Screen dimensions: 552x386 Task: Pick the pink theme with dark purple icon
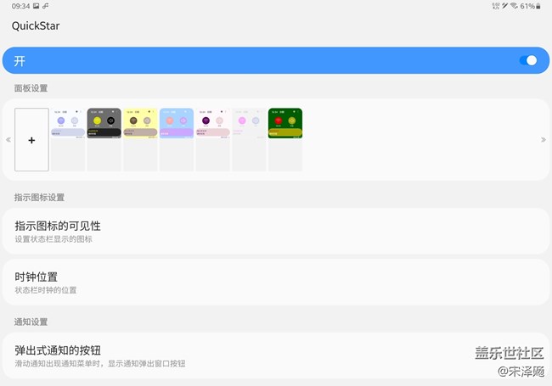(x=213, y=140)
